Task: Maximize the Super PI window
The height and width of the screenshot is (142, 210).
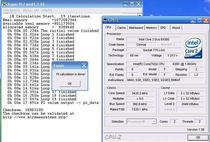Action: point(132,4)
